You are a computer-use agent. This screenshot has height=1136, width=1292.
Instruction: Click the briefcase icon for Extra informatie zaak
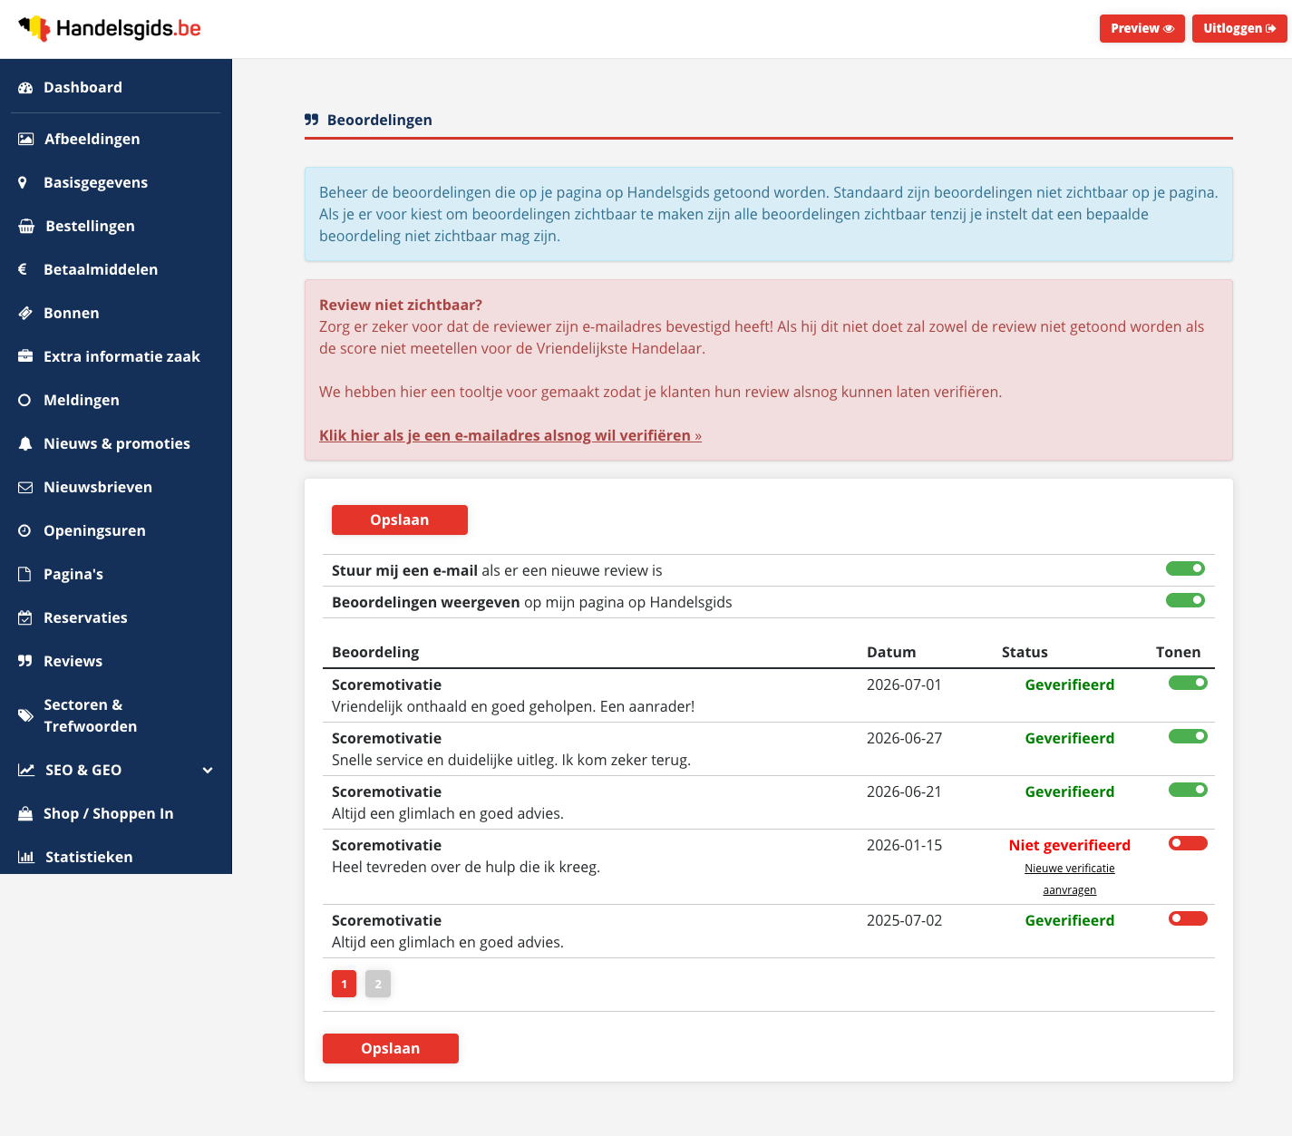(25, 357)
